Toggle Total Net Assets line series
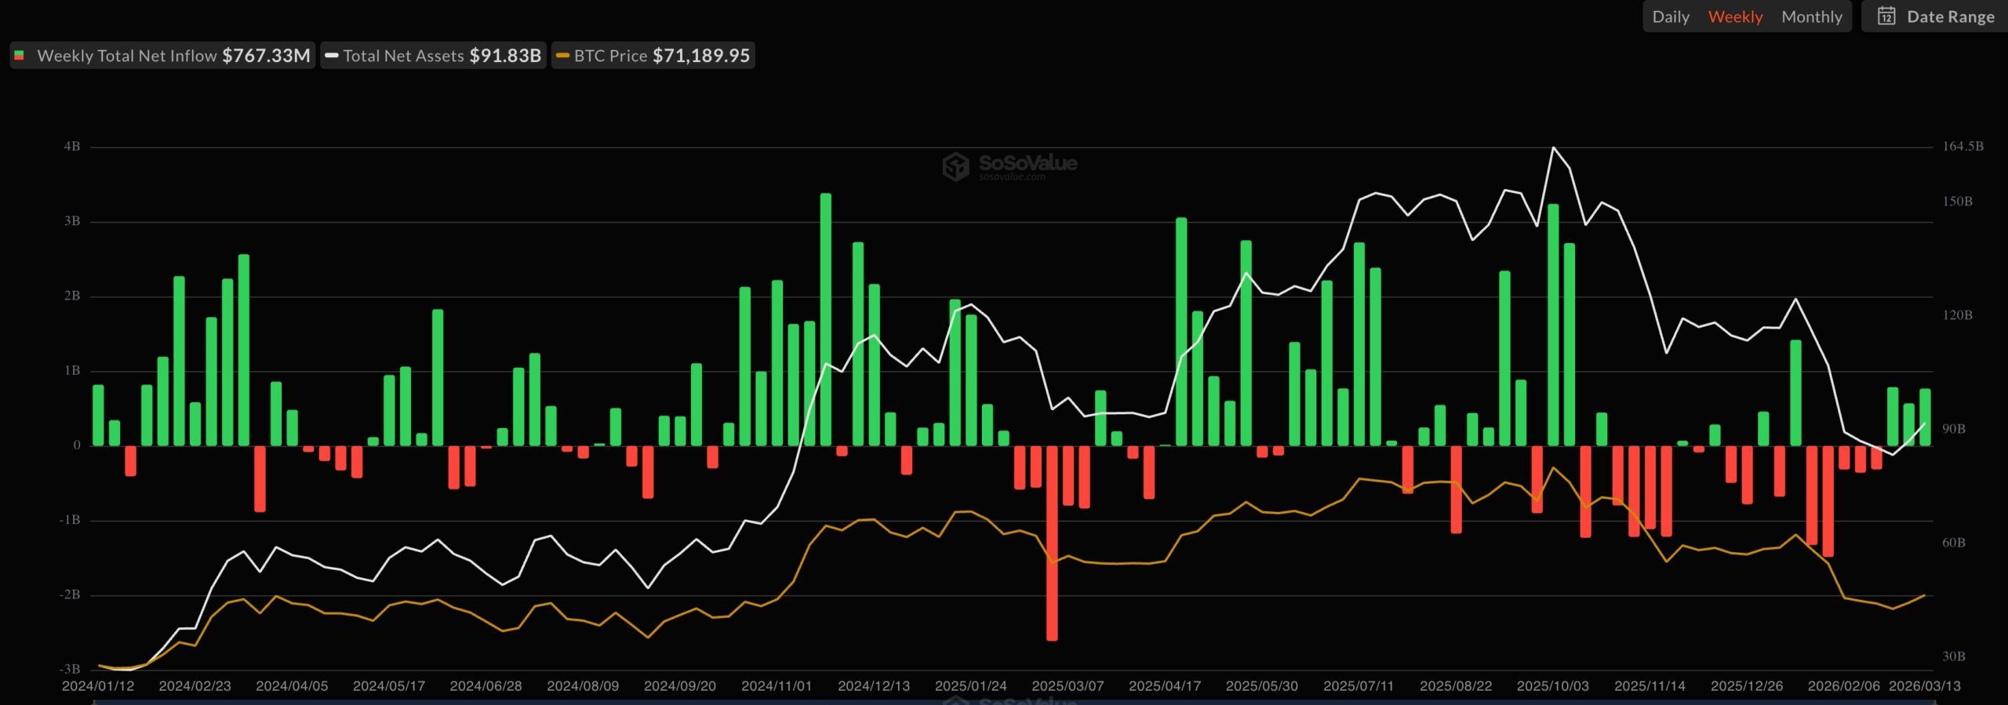2008x705 pixels. point(433,56)
